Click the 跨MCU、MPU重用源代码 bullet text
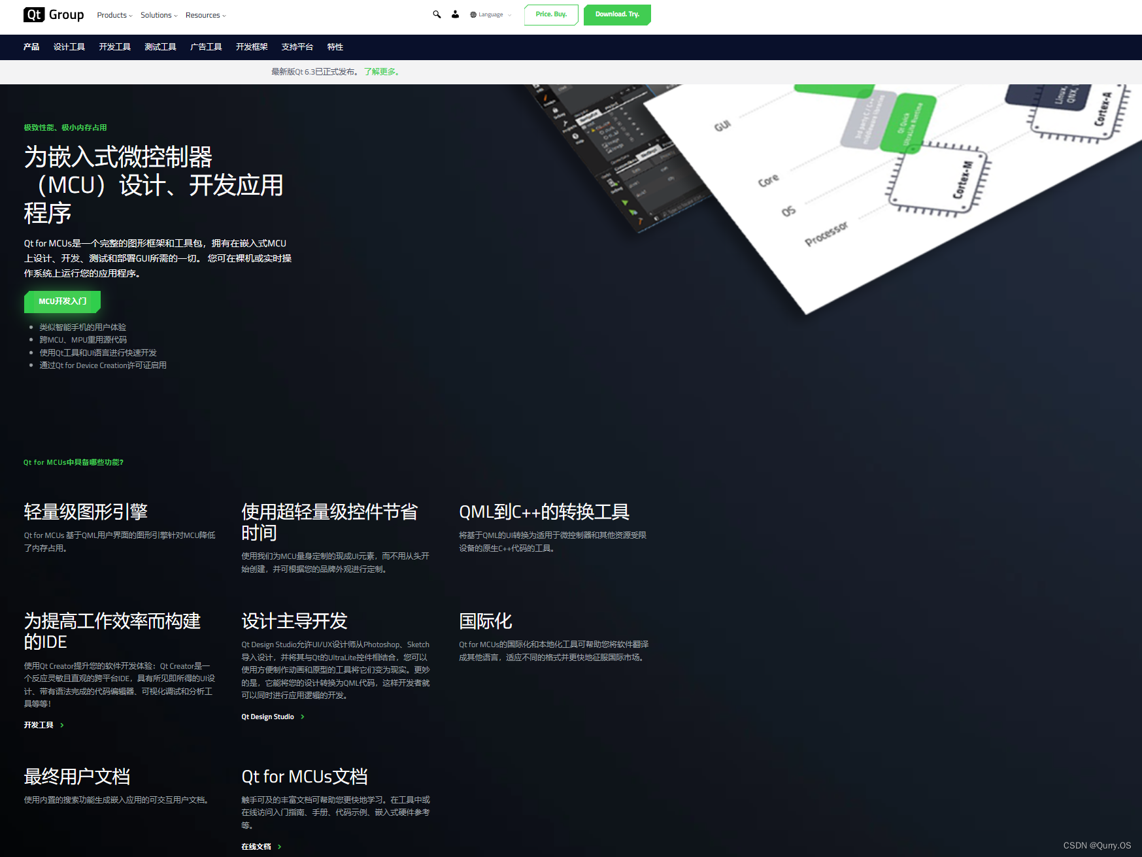This screenshot has height=857, width=1142. click(x=83, y=340)
